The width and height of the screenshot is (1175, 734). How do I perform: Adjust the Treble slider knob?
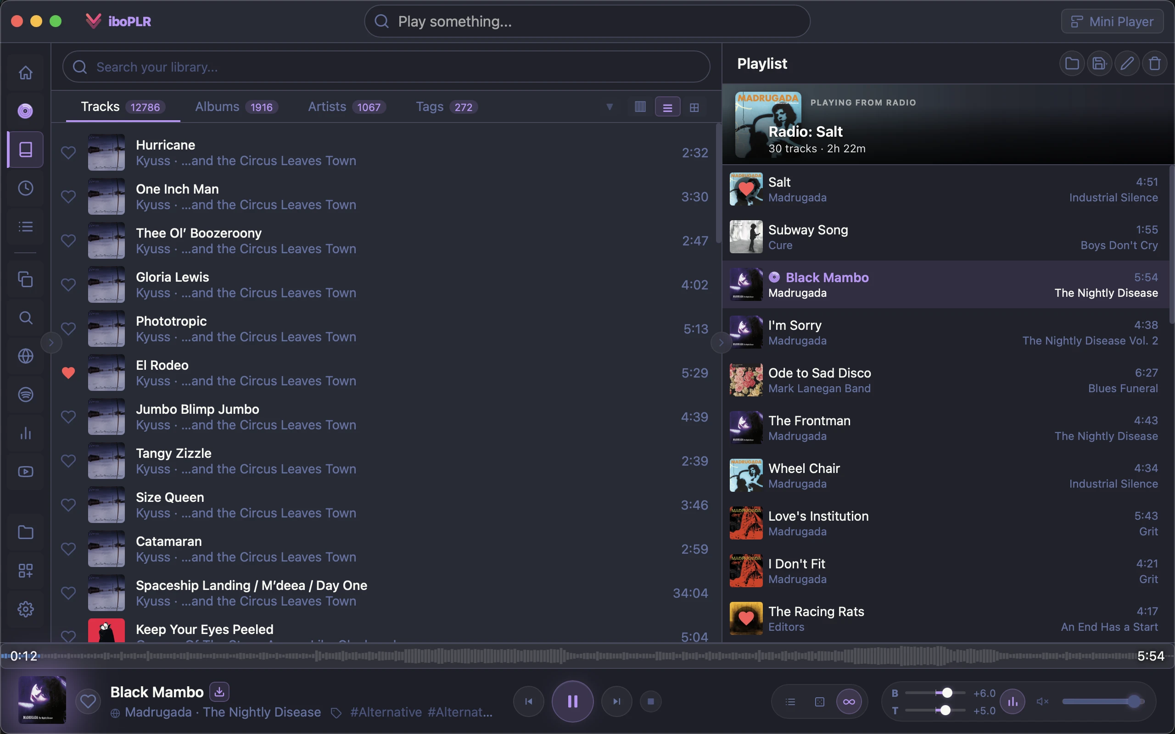[945, 710]
